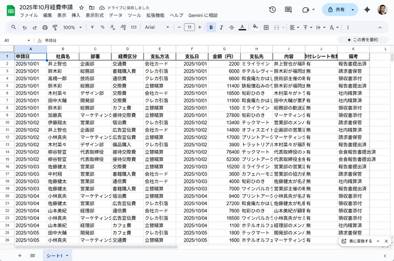Open the Gemini sparkle icon in header
This screenshot has width=394, height=261.
[367, 10]
